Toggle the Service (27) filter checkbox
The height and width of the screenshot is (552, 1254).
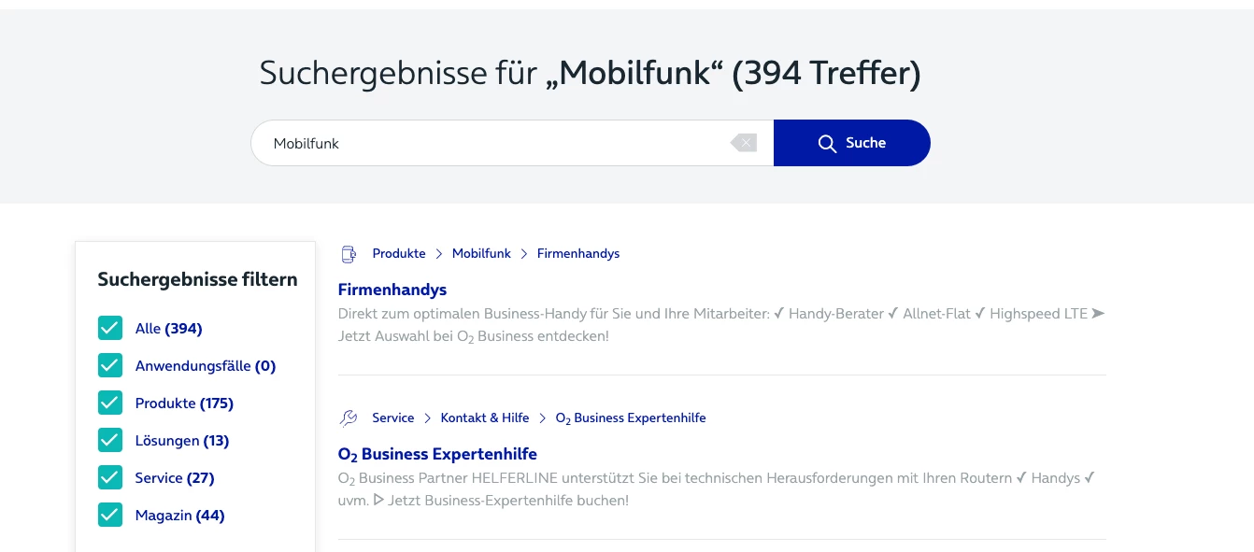click(110, 477)
